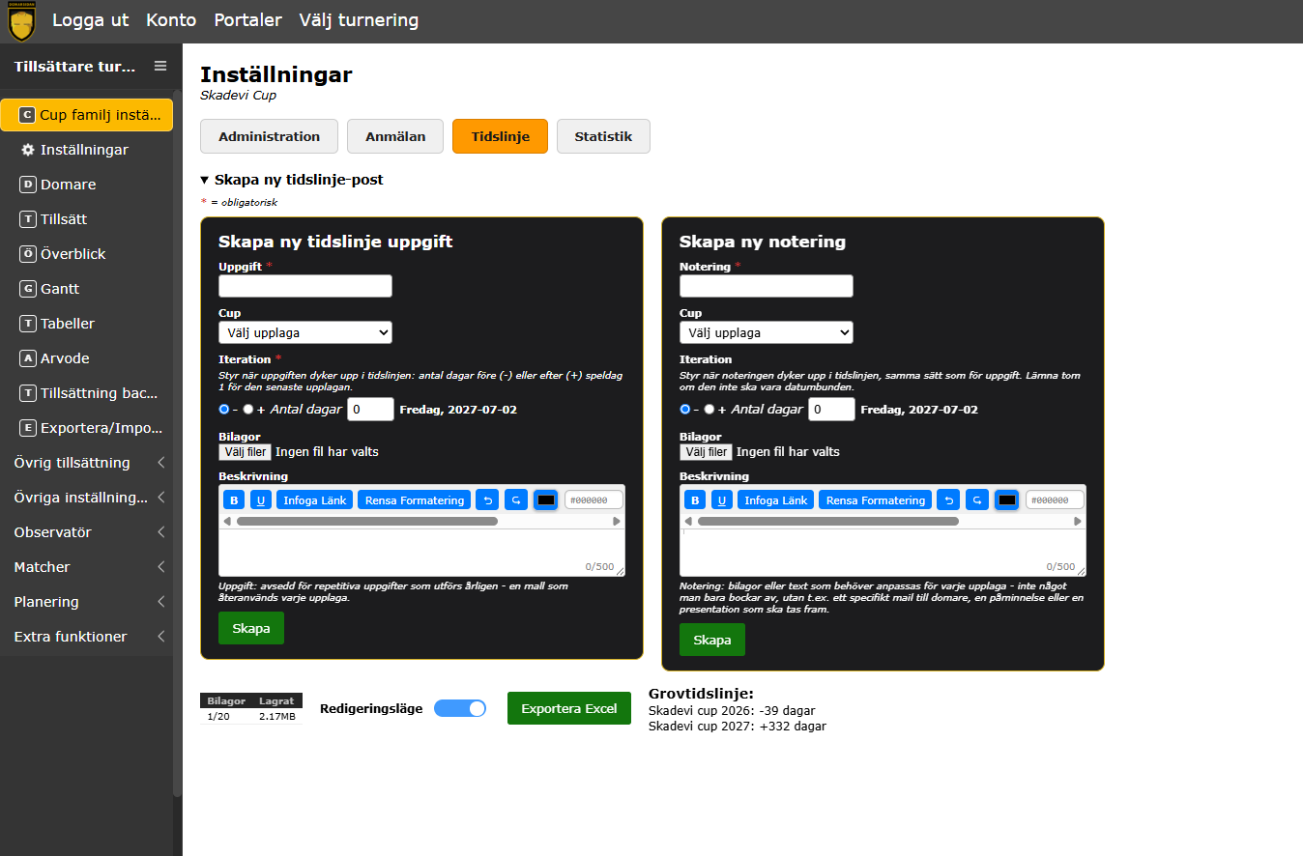This screenshot has width=1303, height=856.
Task: Open the Statistik tab
Action: tap(603, 136)
